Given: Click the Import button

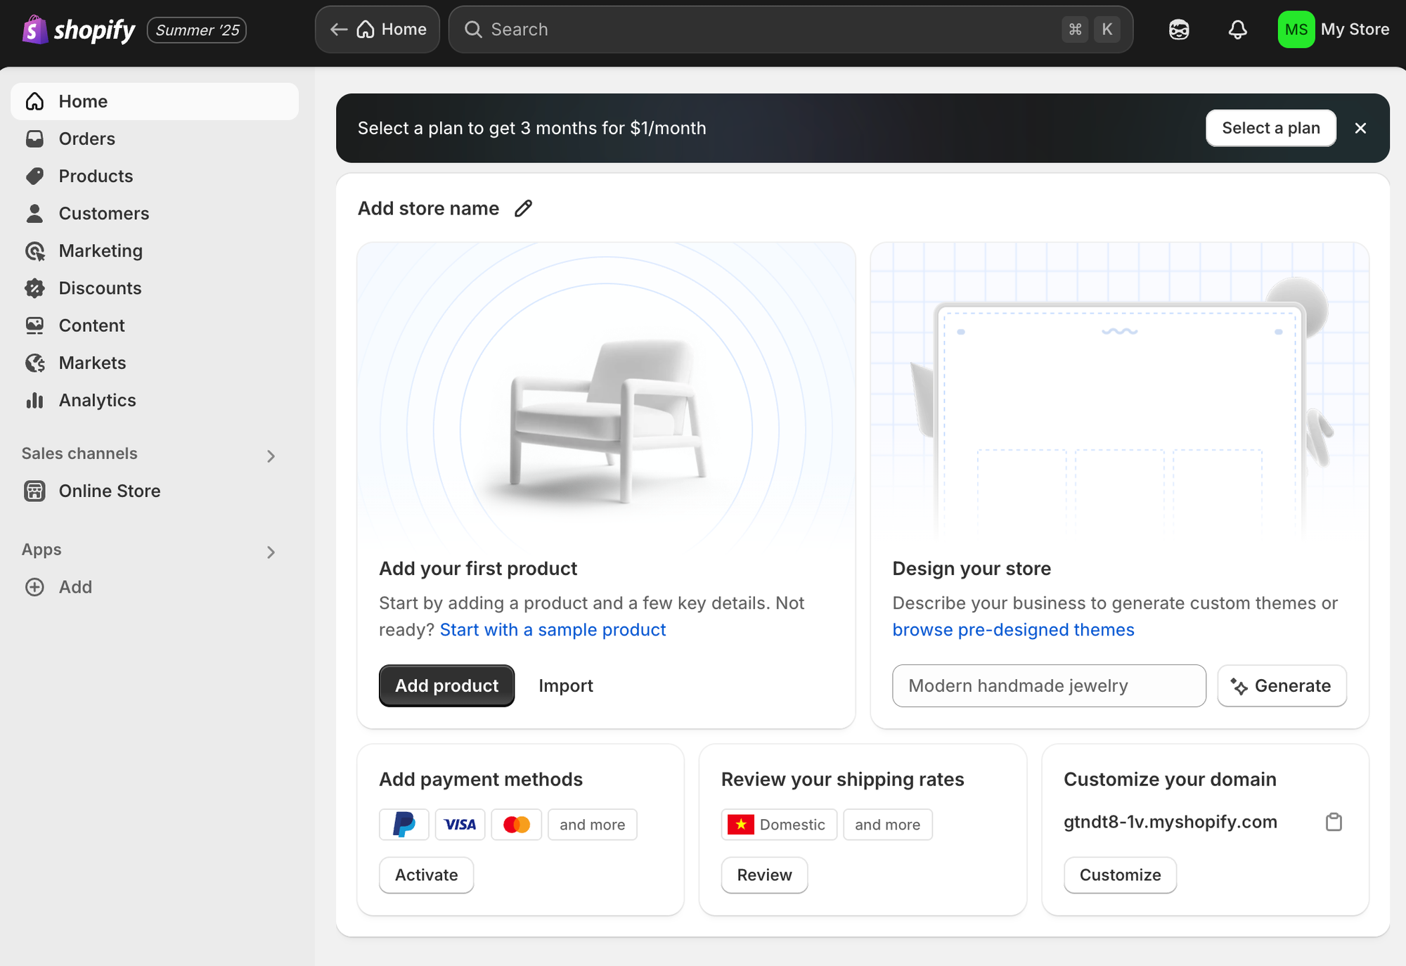Looking at the screenshot, I should click(x=566, y=685).
